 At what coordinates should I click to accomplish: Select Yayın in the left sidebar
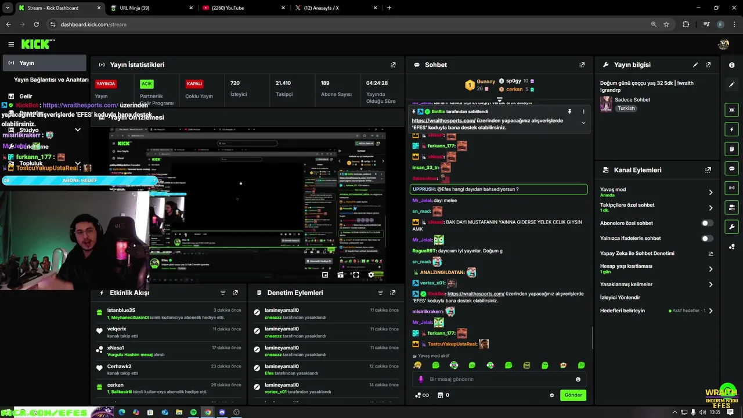(44, 63)
